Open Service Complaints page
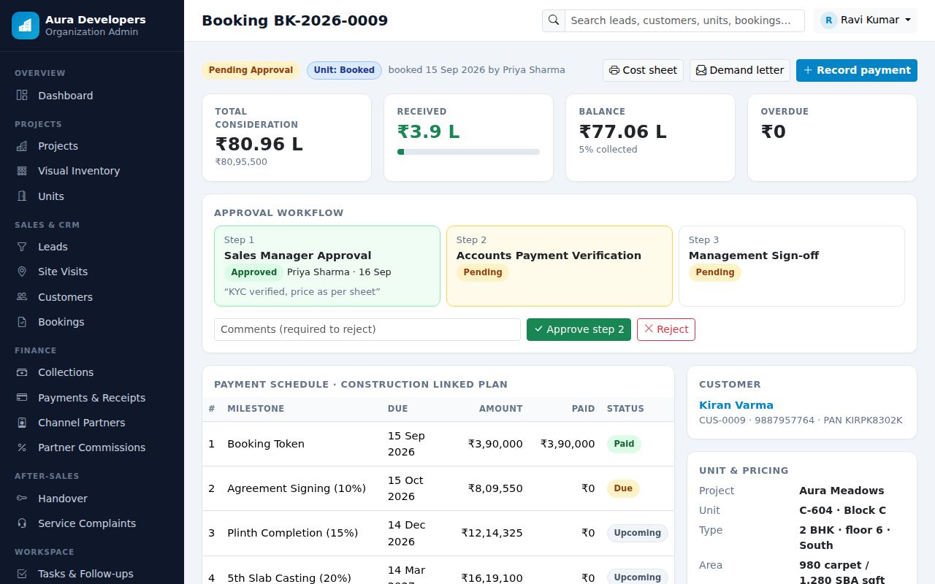The image size is (935, 584). [x=92, y=523]
